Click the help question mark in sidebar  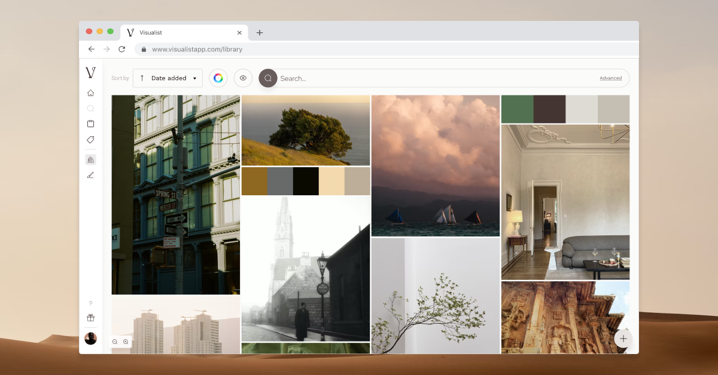click(x=90, y=303)
